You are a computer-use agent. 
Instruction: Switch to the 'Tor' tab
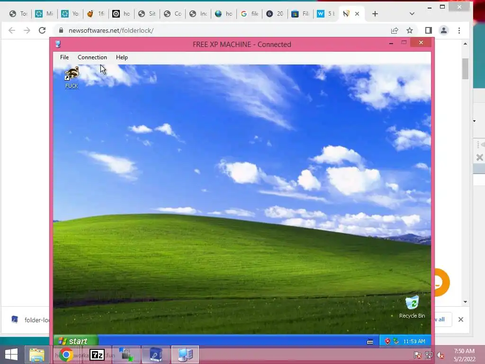point(18,14)
